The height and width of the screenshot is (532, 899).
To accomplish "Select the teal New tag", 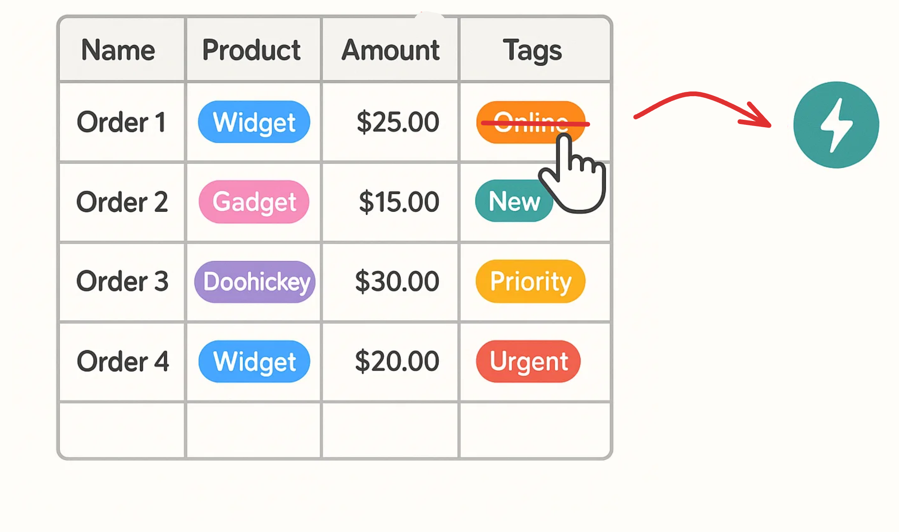I will pyautogui.click(x=510, y=201).
